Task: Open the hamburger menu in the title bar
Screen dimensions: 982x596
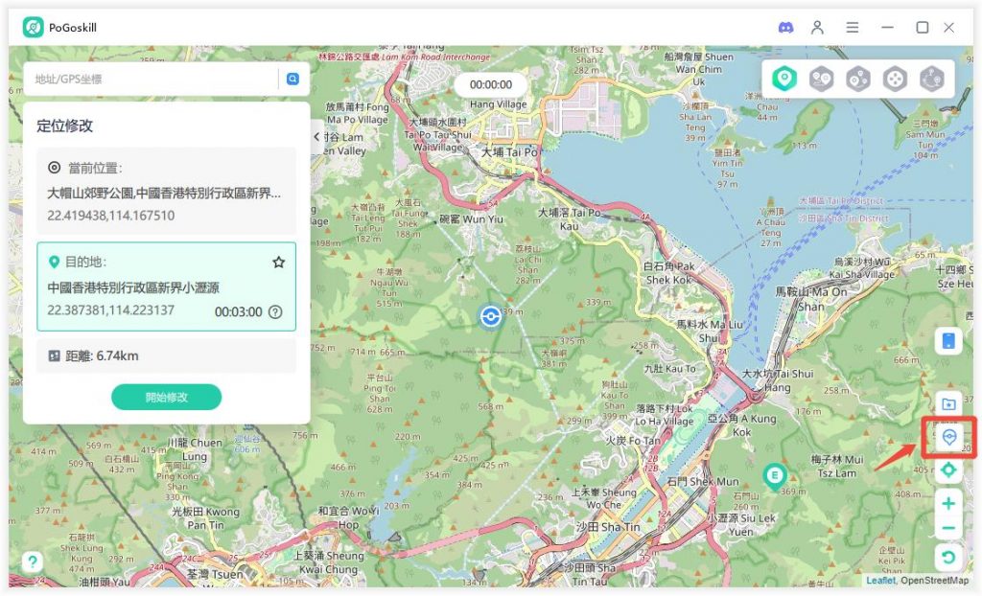Action: 852,28
